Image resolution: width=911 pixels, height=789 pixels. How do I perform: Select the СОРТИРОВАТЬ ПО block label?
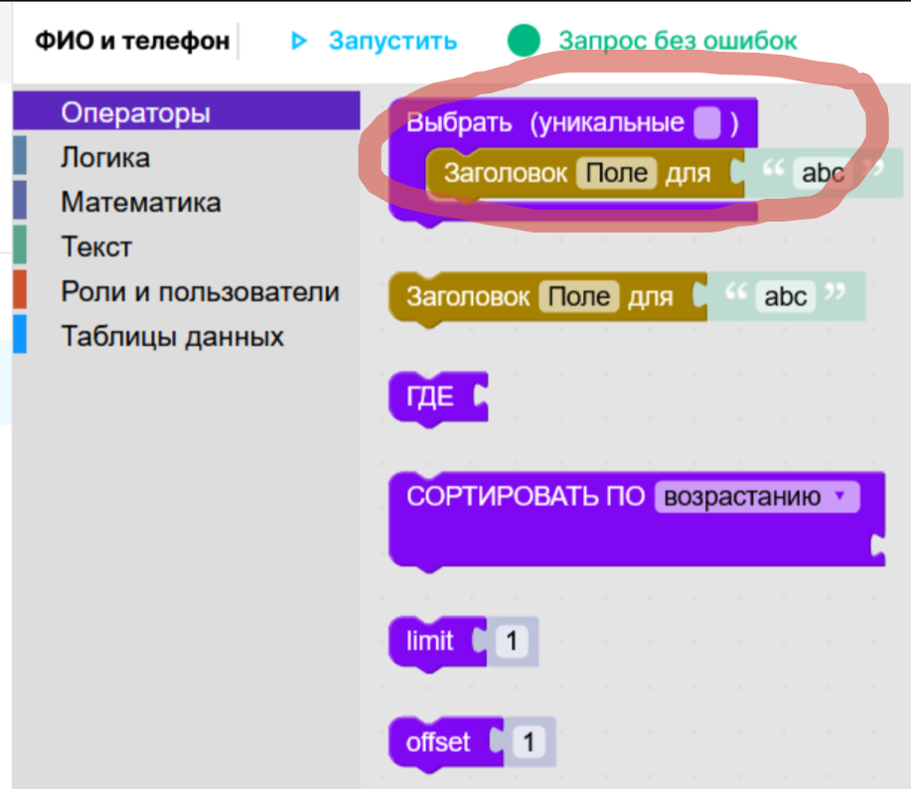(526, 497)
